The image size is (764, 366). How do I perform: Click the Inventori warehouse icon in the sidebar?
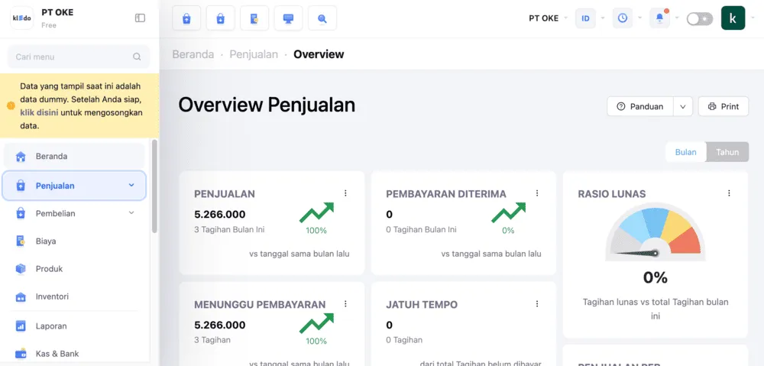[21, 296]
